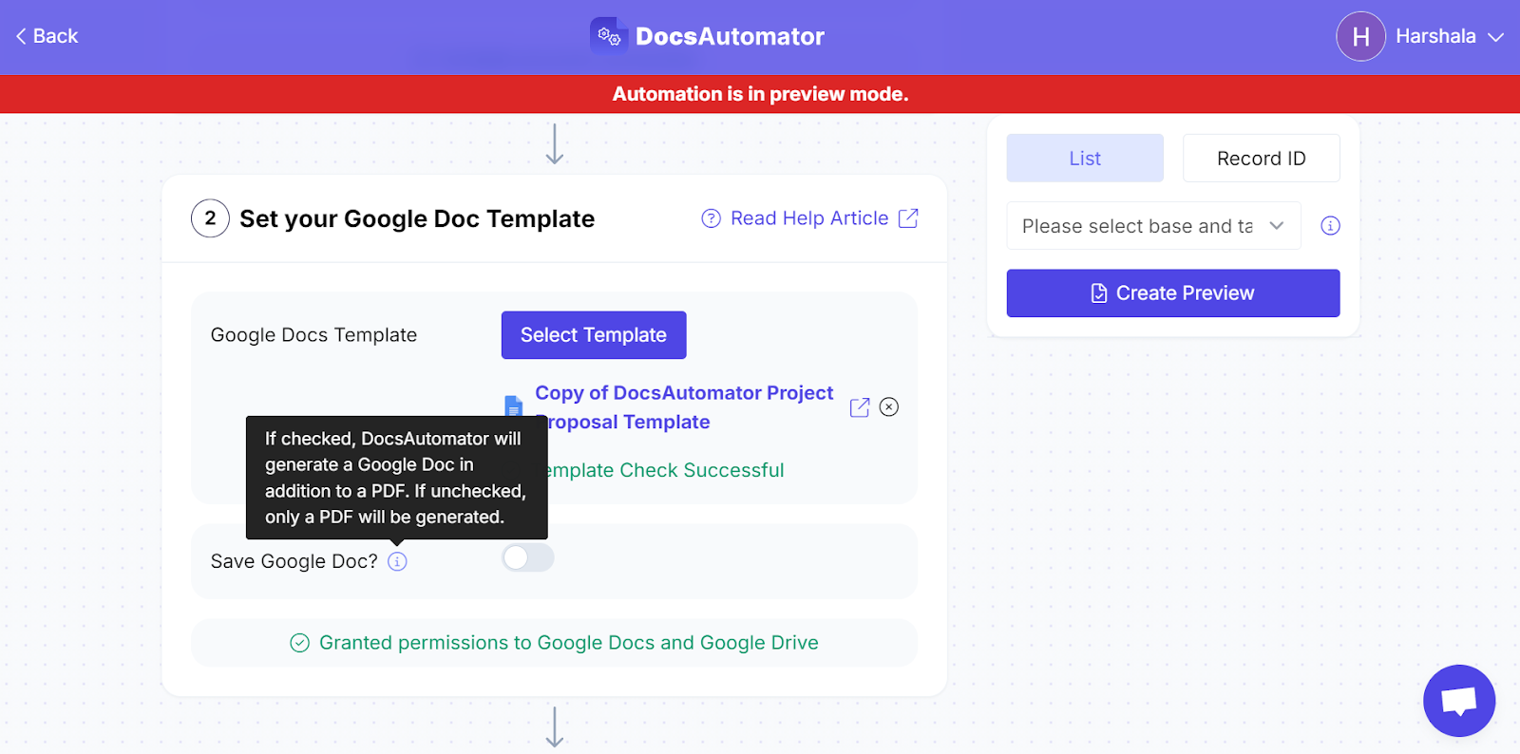The height and width of the screenshot is (754, 1520).
Task: Open Copy of DocsAutomator Project Proposal Template link
Action: 684,407
